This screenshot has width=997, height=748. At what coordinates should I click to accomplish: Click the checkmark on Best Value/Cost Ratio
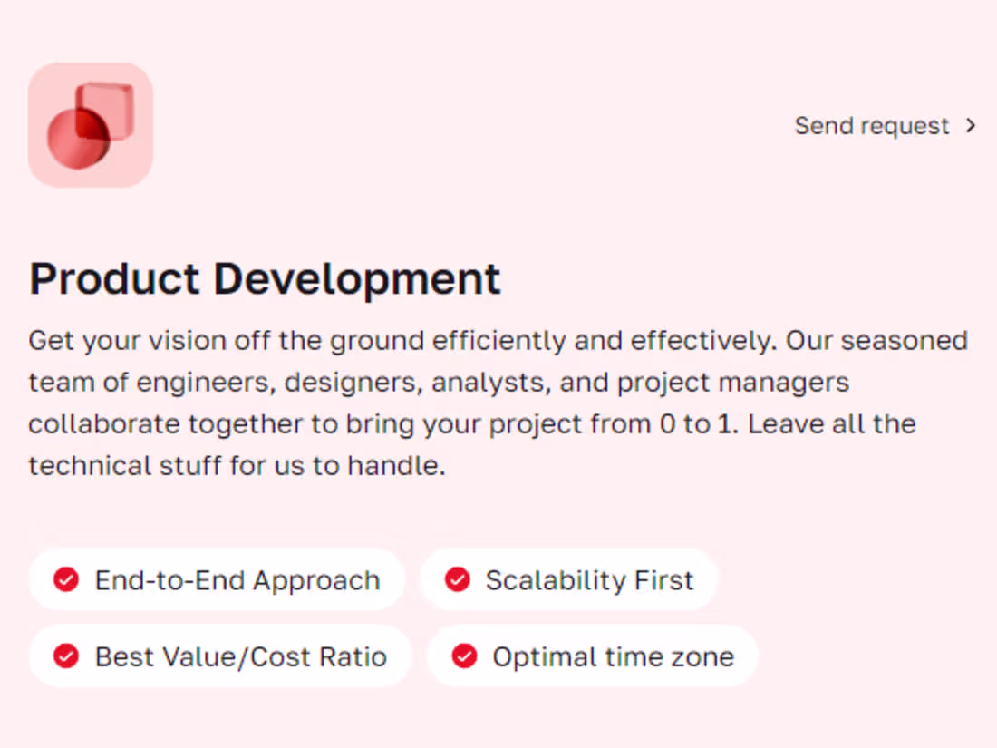65,656
